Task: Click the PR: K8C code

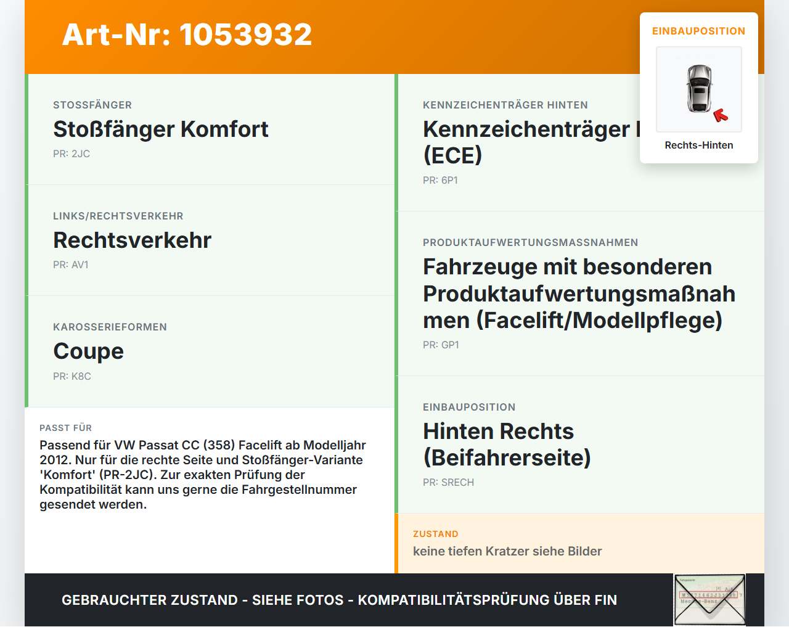Action: (72, 377)
